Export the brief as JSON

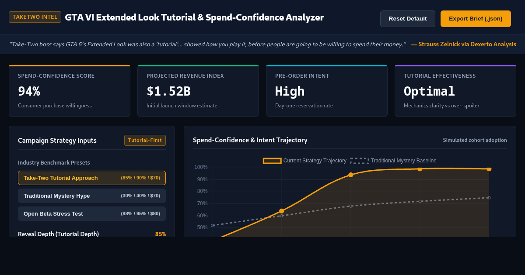pos(476,19)
